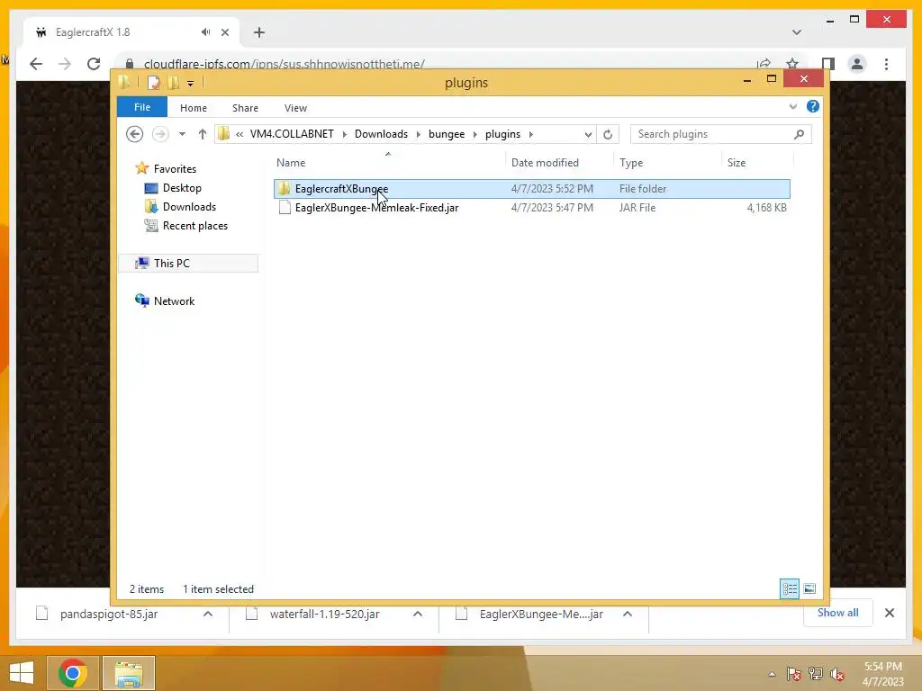
Task: Expand options for EaglerXBungee-Me download
Action: click(628, 614)
